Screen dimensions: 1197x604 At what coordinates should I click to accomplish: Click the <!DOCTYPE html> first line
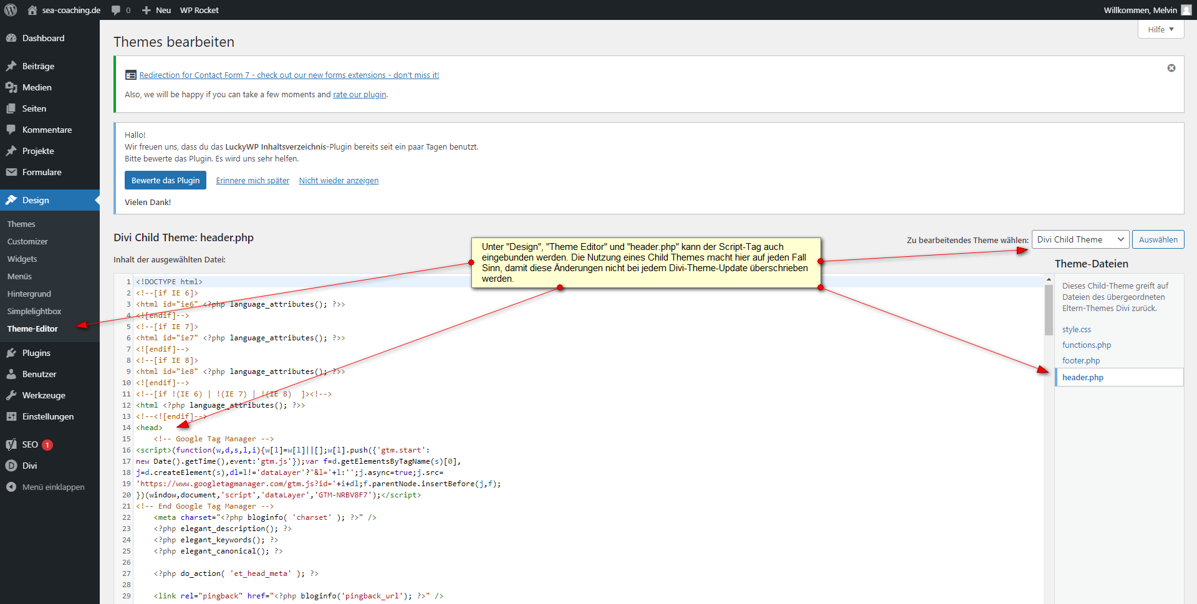[x=169, y=282]
